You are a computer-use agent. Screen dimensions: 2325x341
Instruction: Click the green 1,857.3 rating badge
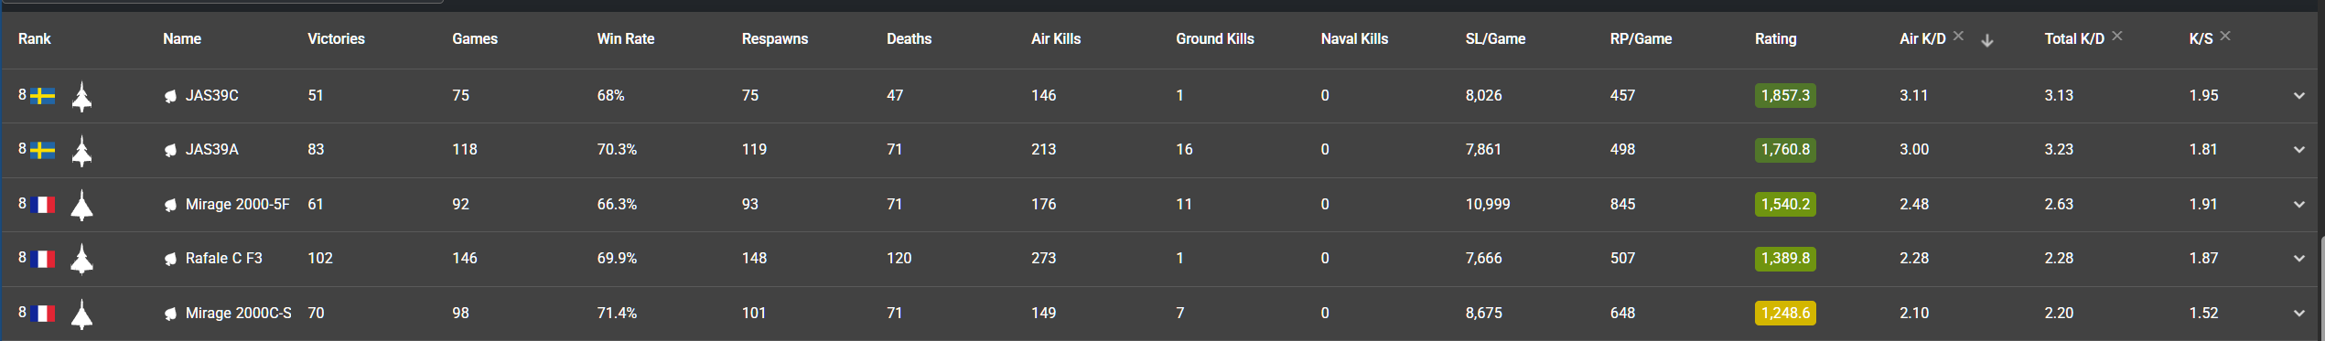click(x=1785, y=95)
